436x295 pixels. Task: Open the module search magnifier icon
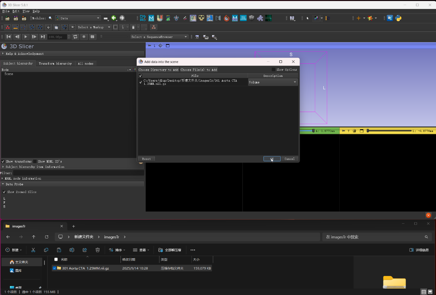[x=50, y=18]
